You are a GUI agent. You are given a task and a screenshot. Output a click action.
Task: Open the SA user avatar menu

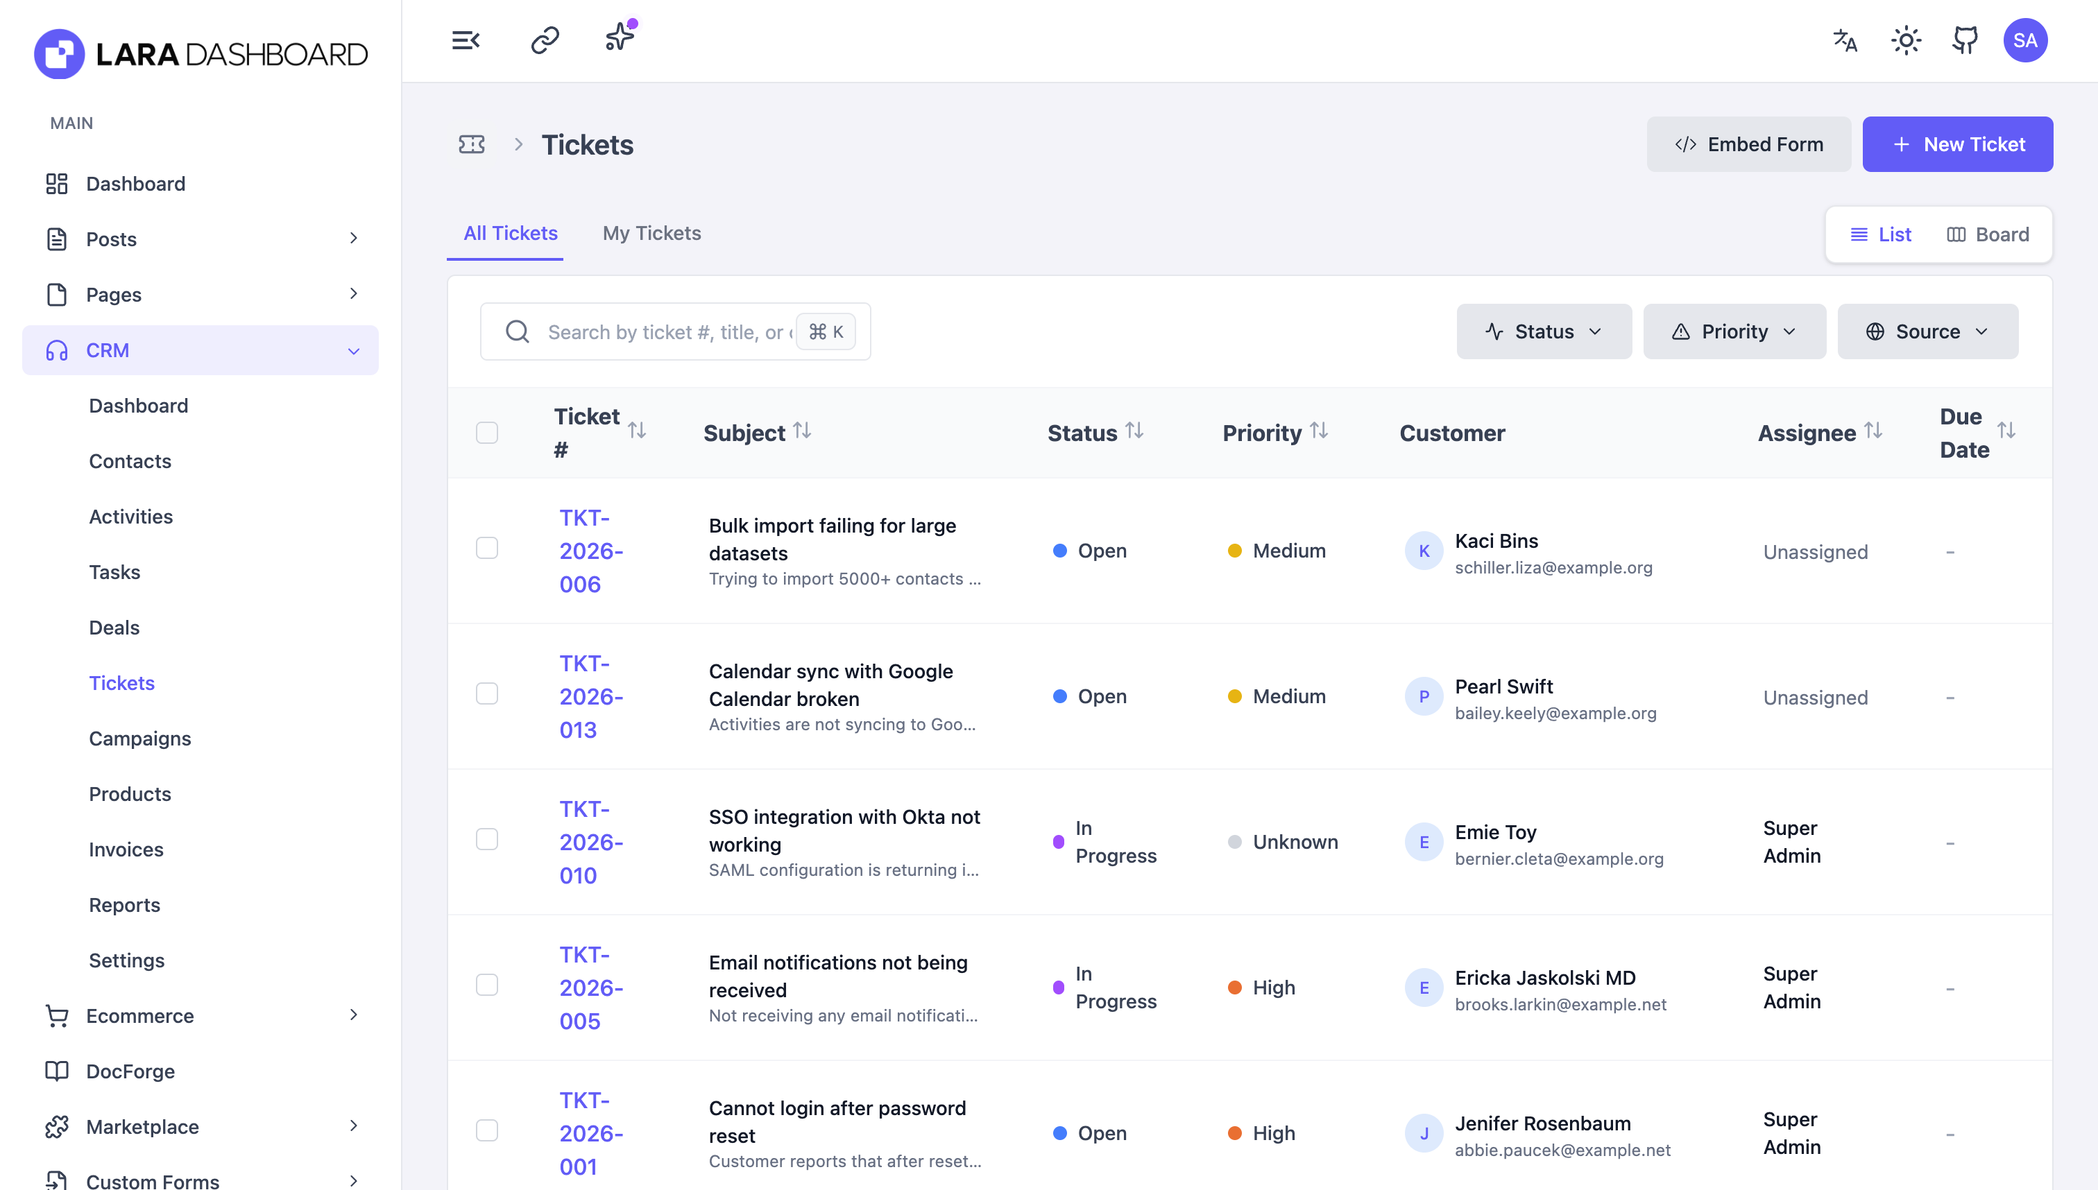(x=2025, y=40)
